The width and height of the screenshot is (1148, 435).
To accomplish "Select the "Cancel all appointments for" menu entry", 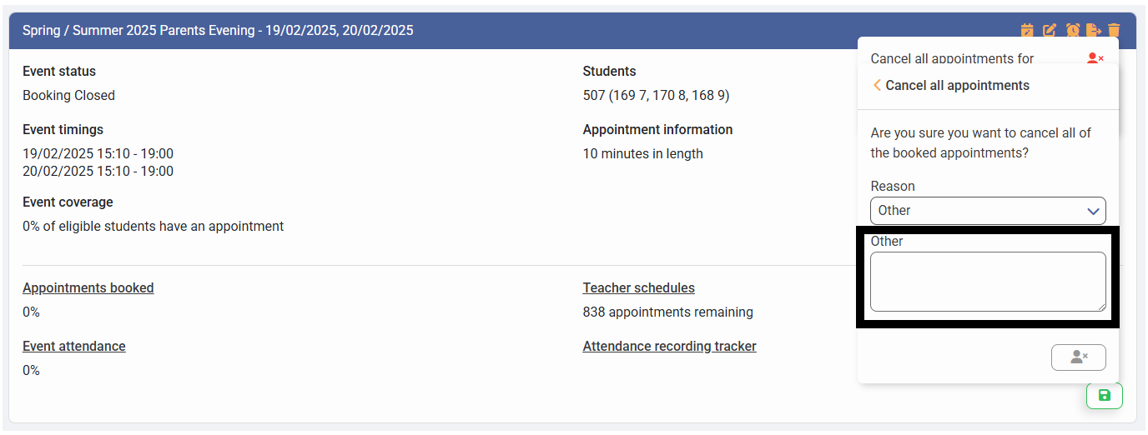I will [x=952, y=58].
